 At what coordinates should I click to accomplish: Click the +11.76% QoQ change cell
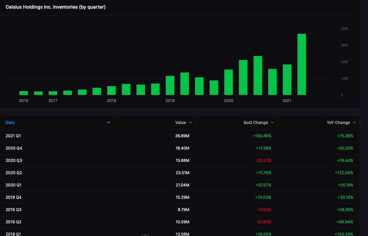coord(264,173)
